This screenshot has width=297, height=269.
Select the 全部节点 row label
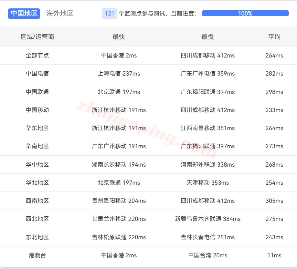pyautogui.click(x=37, y=55)
